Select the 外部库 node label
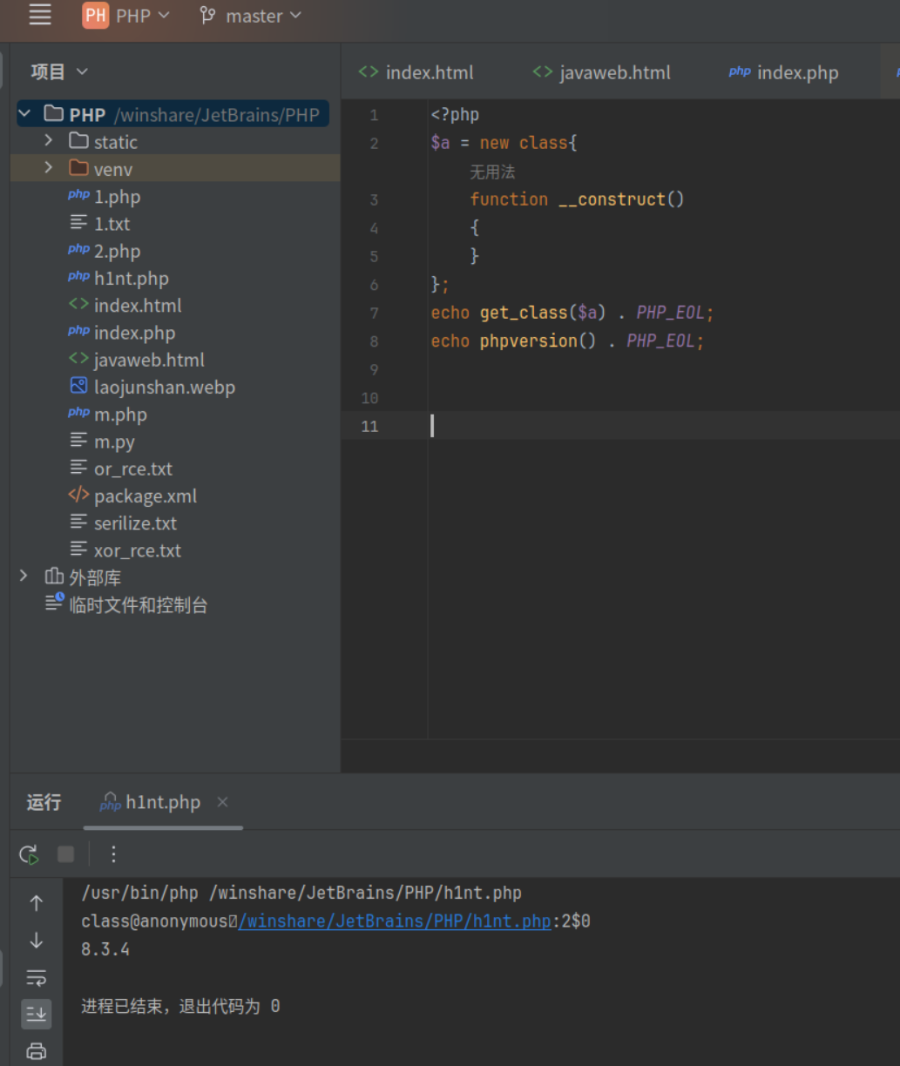900x1066 pixels. point(95,577)
